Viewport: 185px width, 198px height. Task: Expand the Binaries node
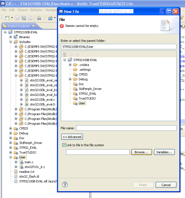pos(11,37)
